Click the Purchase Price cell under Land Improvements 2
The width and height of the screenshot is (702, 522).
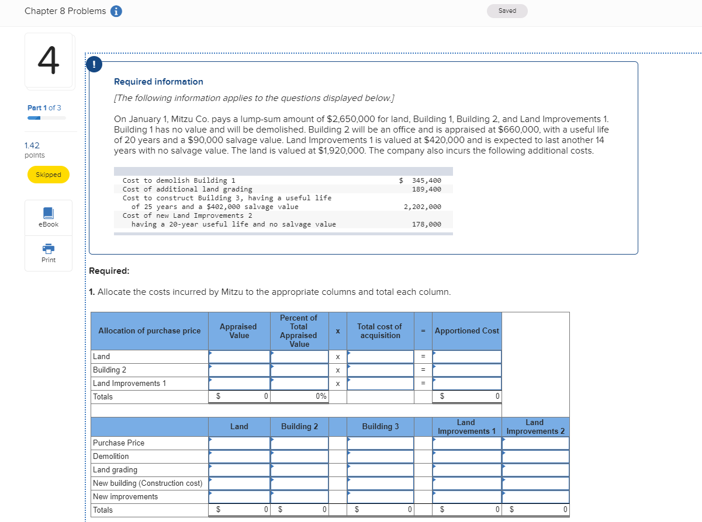[535, 443]
